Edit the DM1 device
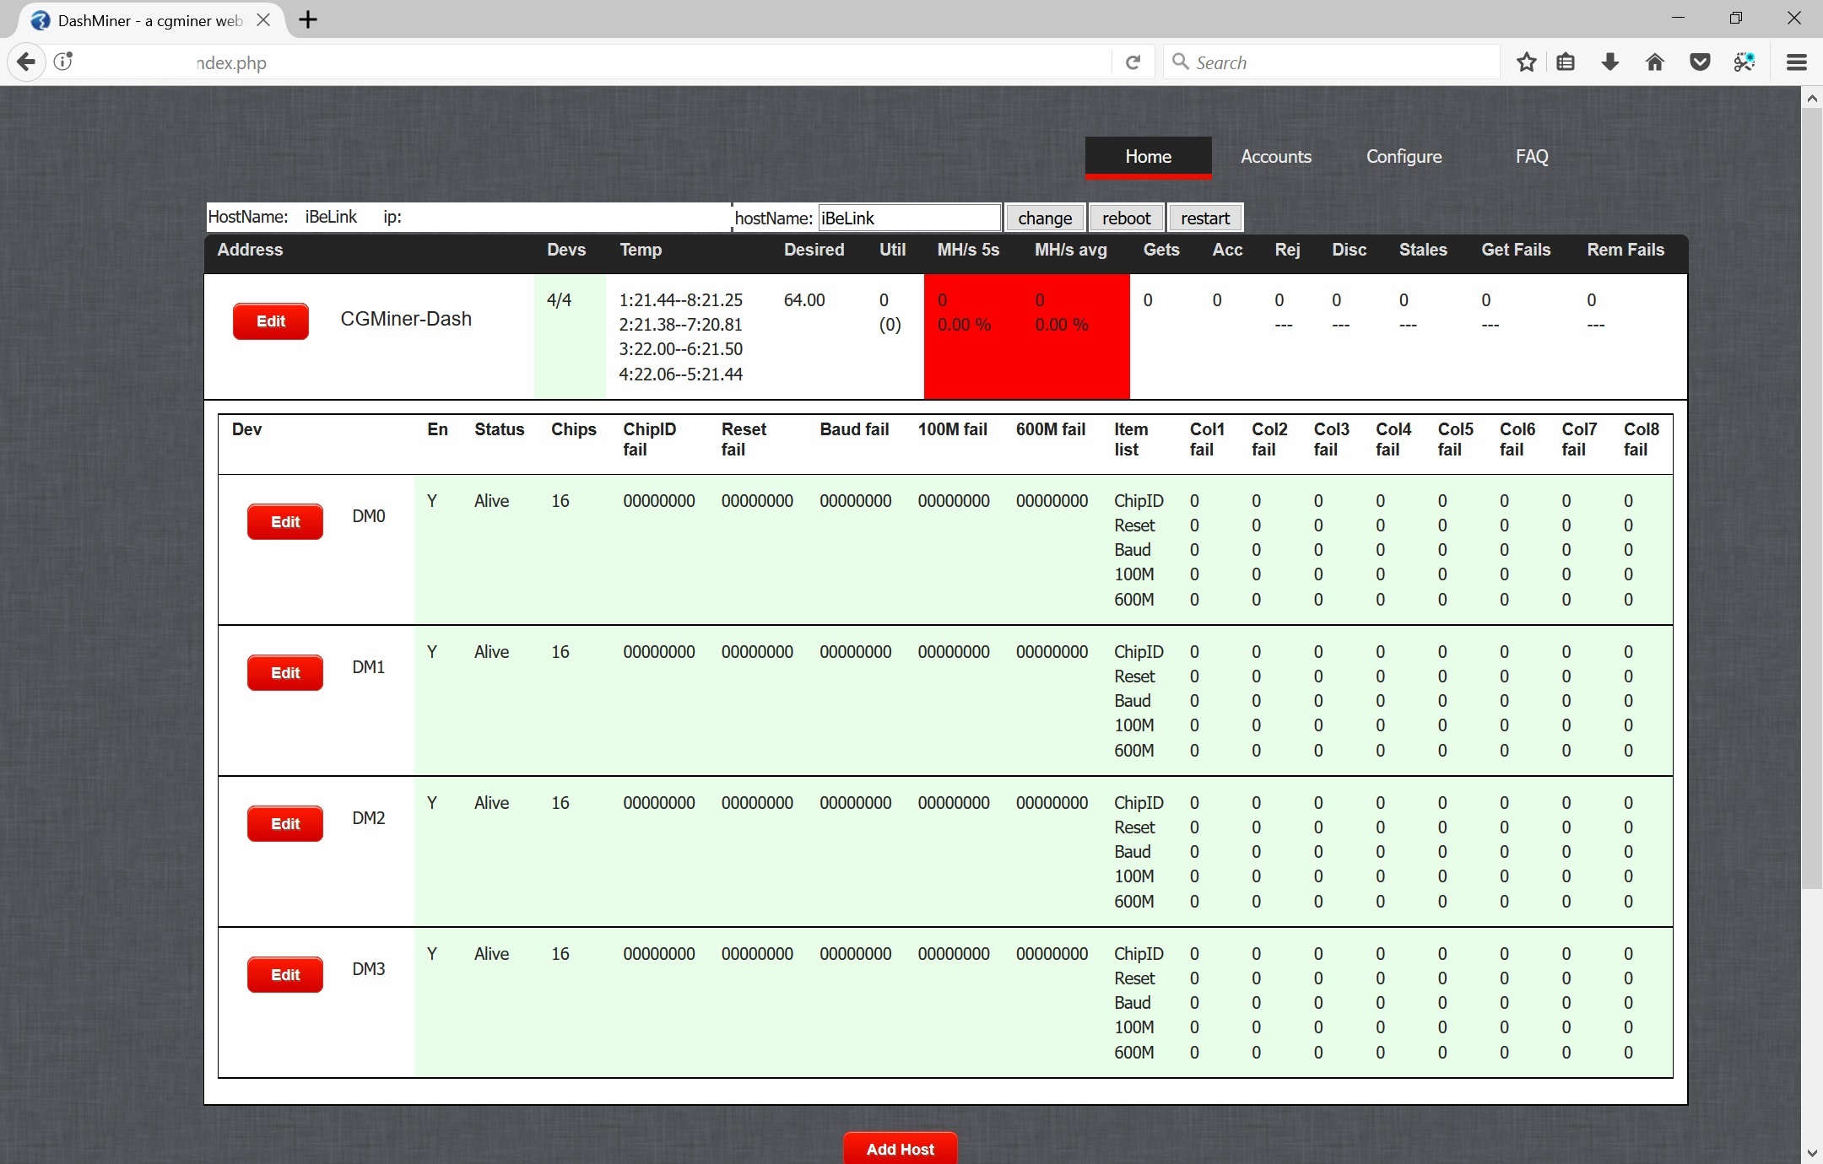Screen dimensions: 1823x1164 coord(285,673)
